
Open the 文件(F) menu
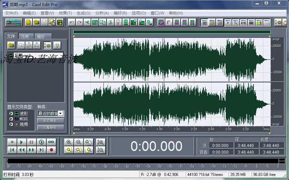point(11,13)
